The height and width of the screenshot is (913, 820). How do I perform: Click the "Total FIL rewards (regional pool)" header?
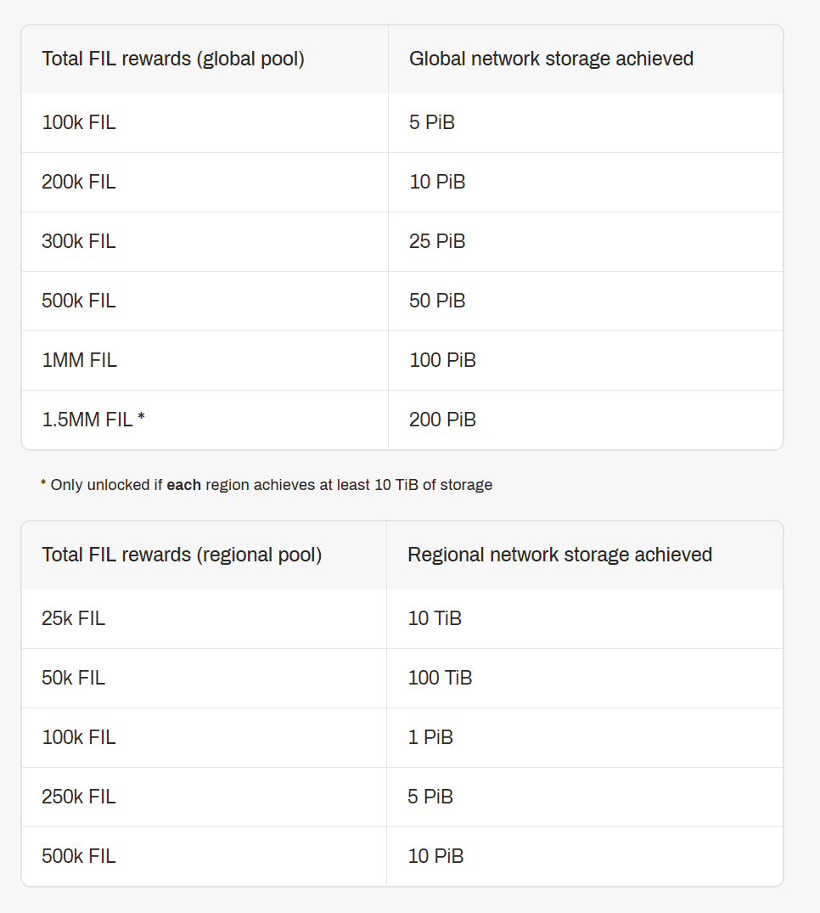tap(182, 555)
